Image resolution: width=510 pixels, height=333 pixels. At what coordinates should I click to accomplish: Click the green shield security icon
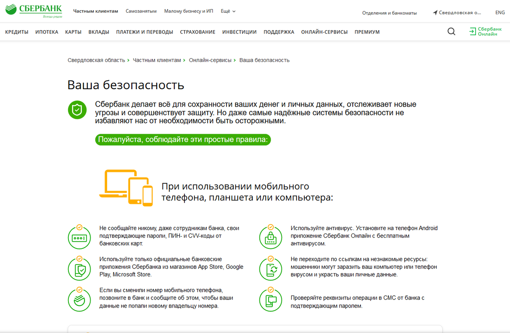tap(76, 110)
